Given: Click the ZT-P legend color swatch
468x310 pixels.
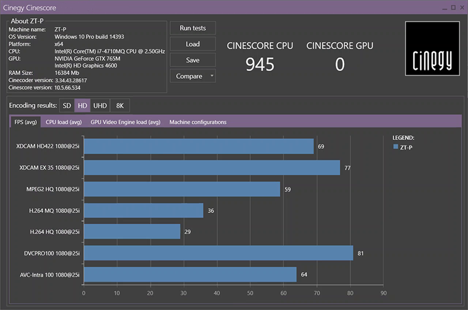Looking at the screenshot, I should [x=396, y=147].
